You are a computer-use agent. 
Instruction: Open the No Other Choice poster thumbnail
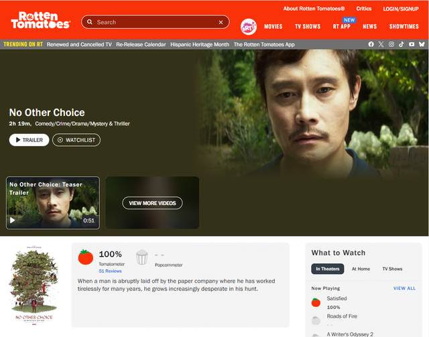(34, 285)
